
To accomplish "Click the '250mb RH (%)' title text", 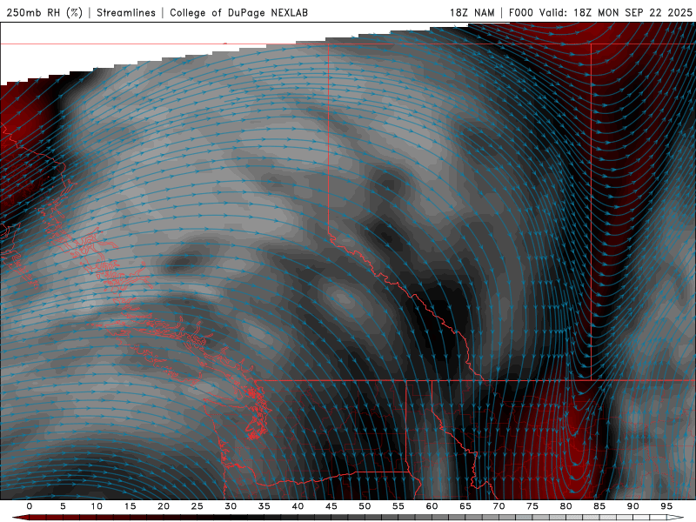I will pyautogui.click(x=44, y=12).
